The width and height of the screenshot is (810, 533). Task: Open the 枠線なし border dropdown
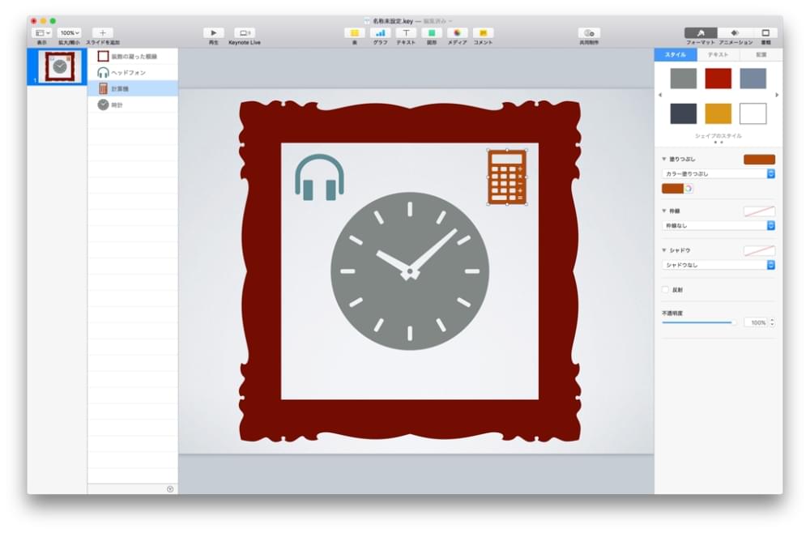click(x=718, y=226)
